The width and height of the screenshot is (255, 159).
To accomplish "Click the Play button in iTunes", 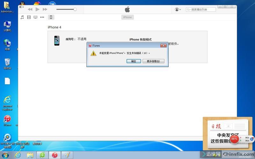I will (x=38, y=9).
